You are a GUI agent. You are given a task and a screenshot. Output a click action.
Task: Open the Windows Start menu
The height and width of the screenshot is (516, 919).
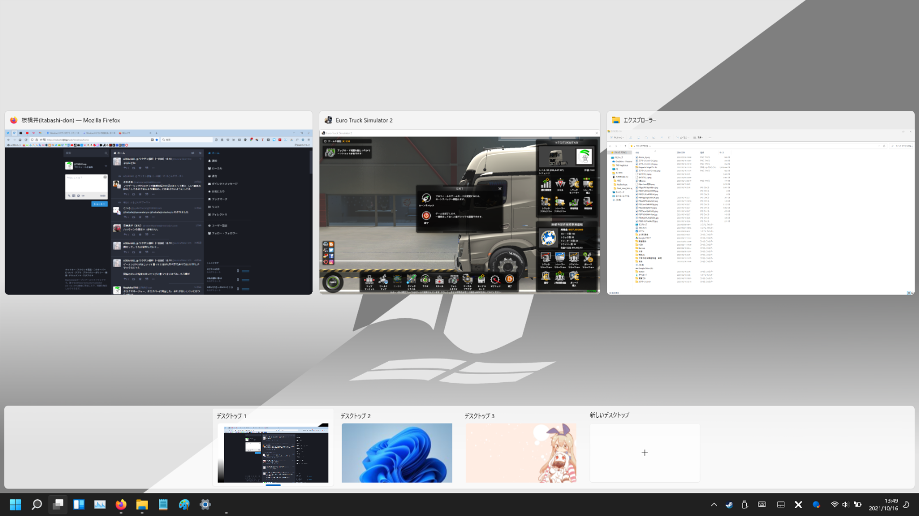[16, 504]
